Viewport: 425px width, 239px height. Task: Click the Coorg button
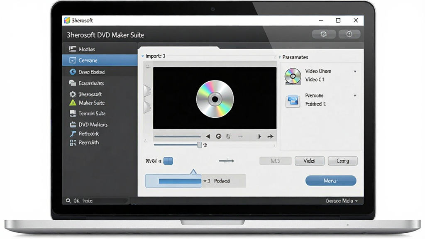point(342,161)
